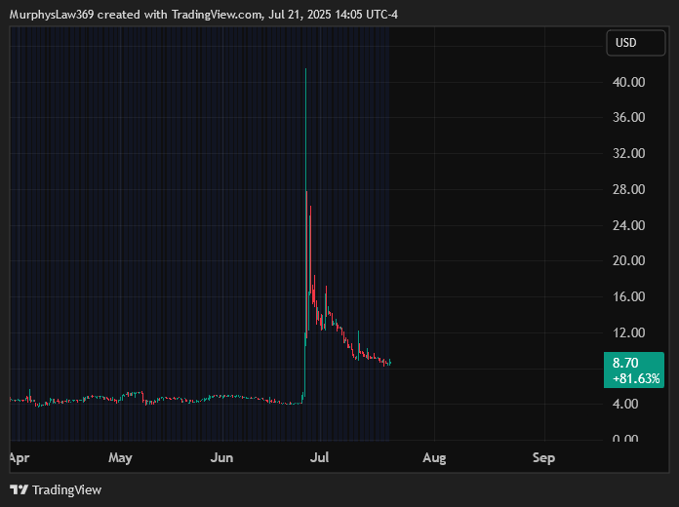Select the 12.00 price axis label
The height and width of the screenshot is (507, 679).
pyautogui.click(x=629, y=332)
